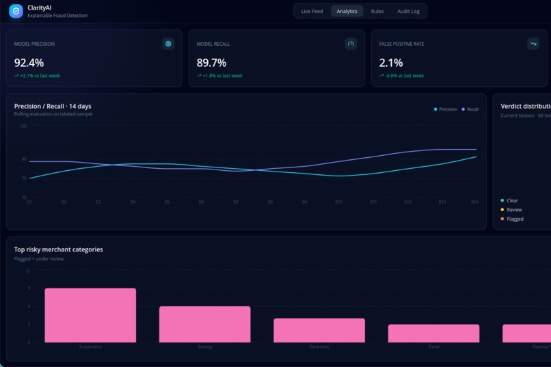Click the FALSE POSITIVE RATE card label
Image resolution: width=551 pixels, height=367 pixels.
pyautogui.click(x=402, y=44)
